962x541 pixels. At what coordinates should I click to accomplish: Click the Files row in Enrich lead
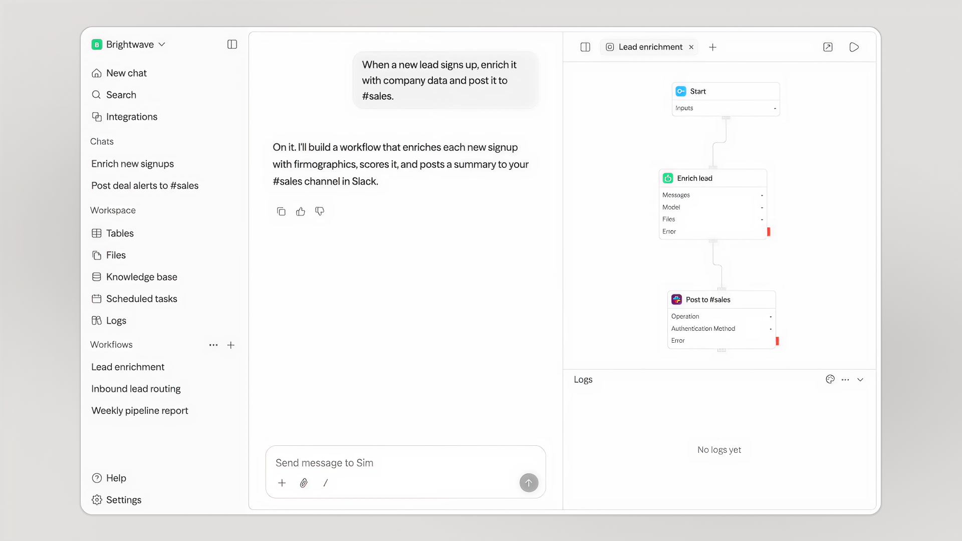point(712,219)
